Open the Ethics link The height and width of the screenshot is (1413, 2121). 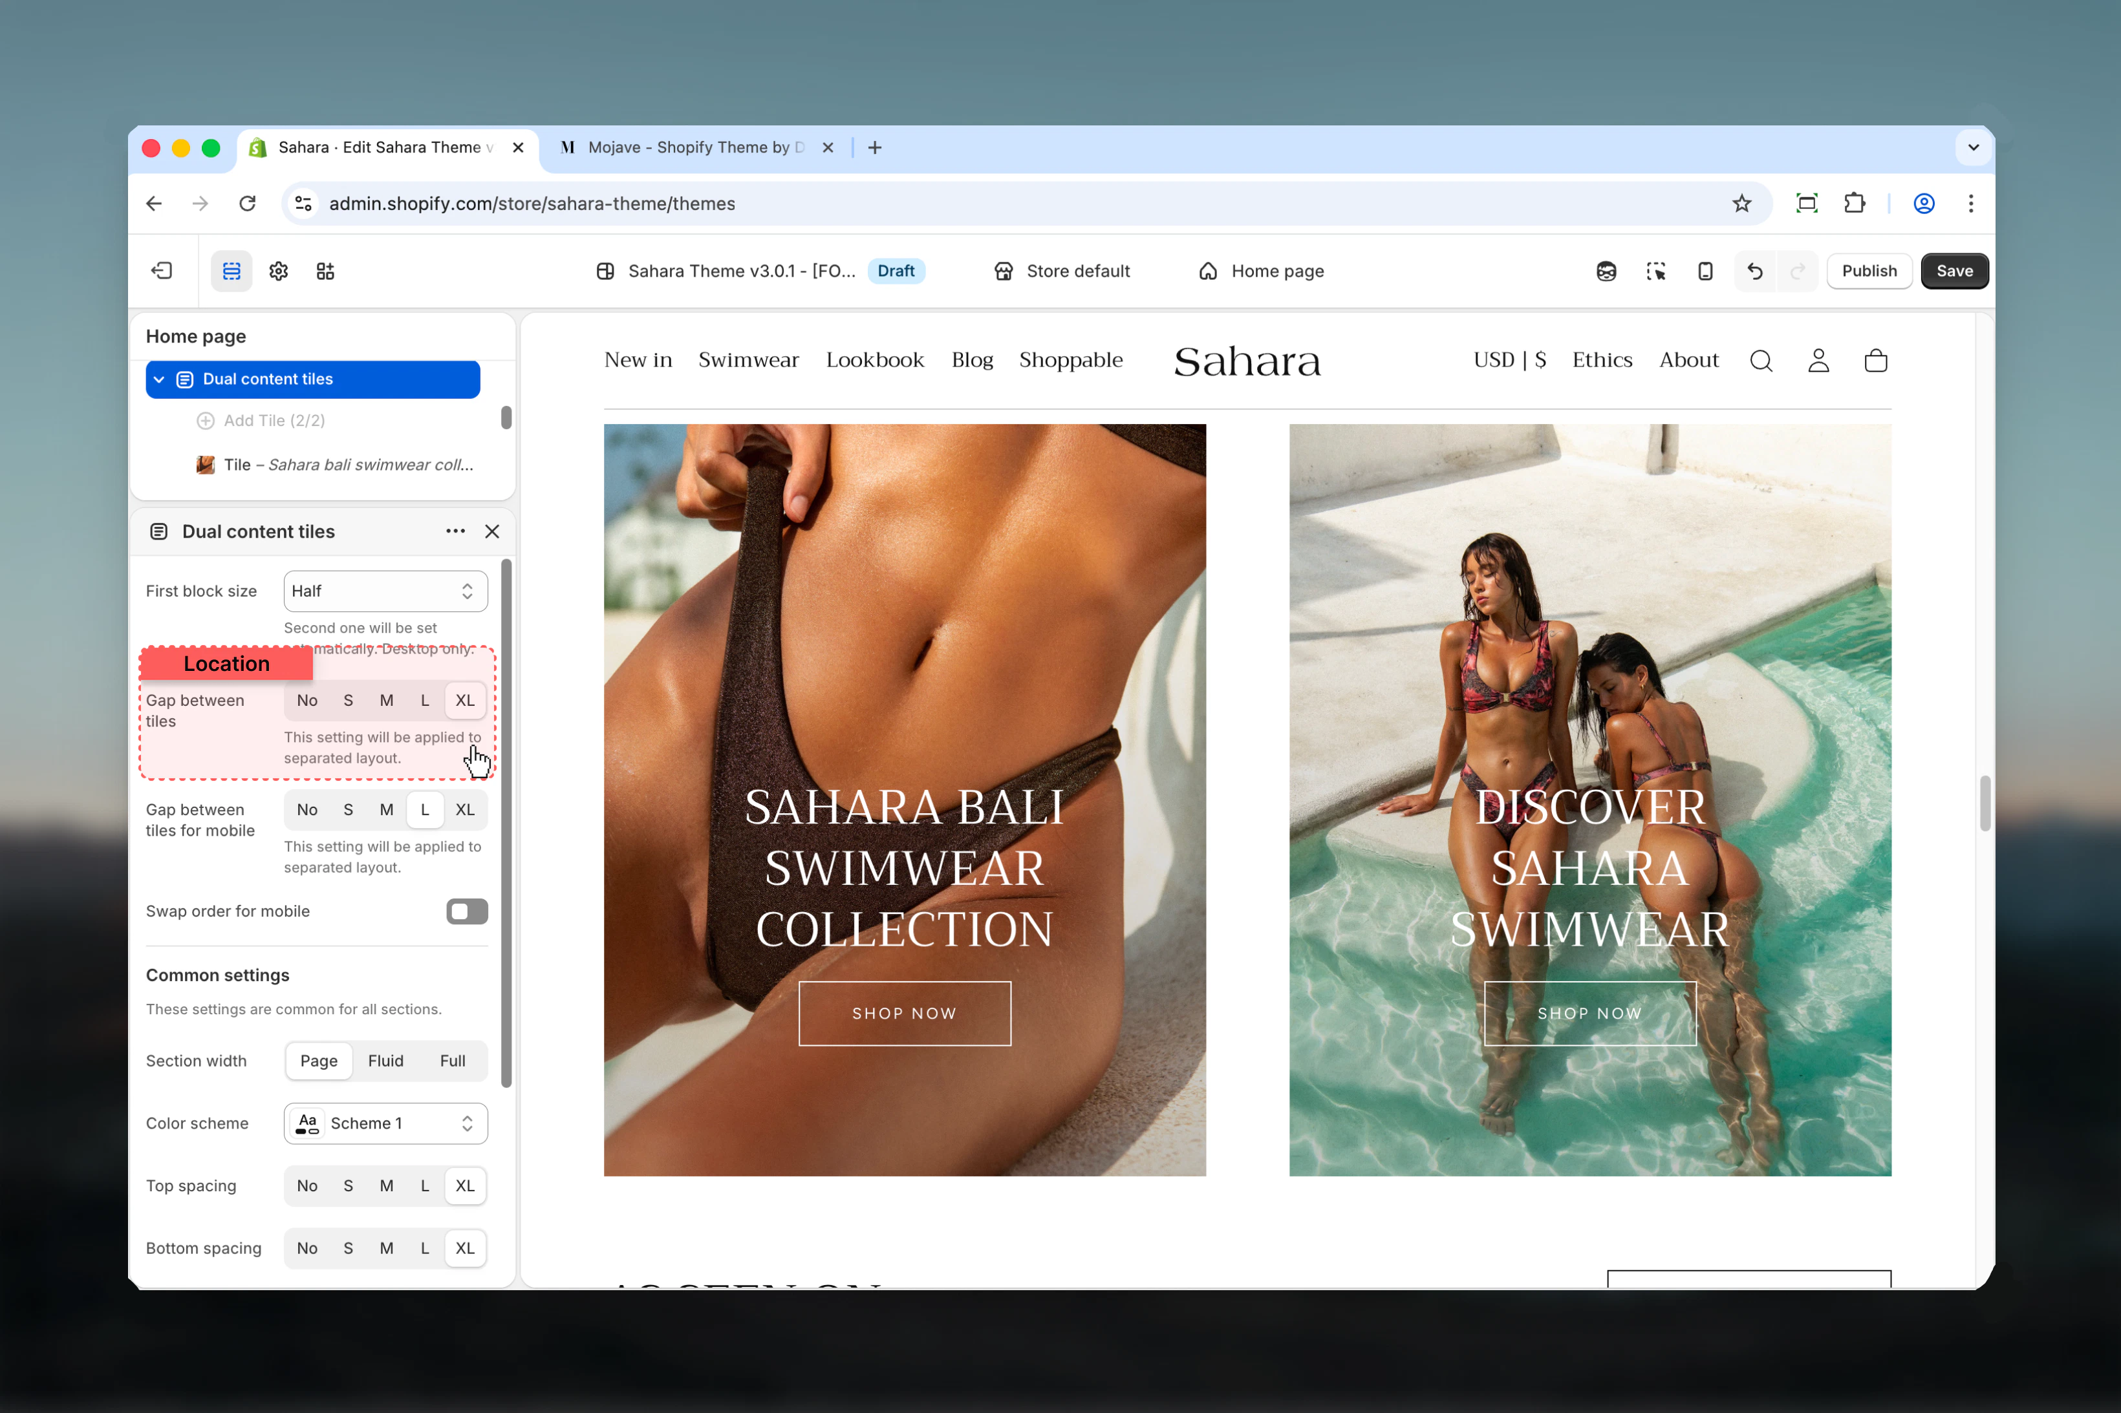coord(1602,359)
